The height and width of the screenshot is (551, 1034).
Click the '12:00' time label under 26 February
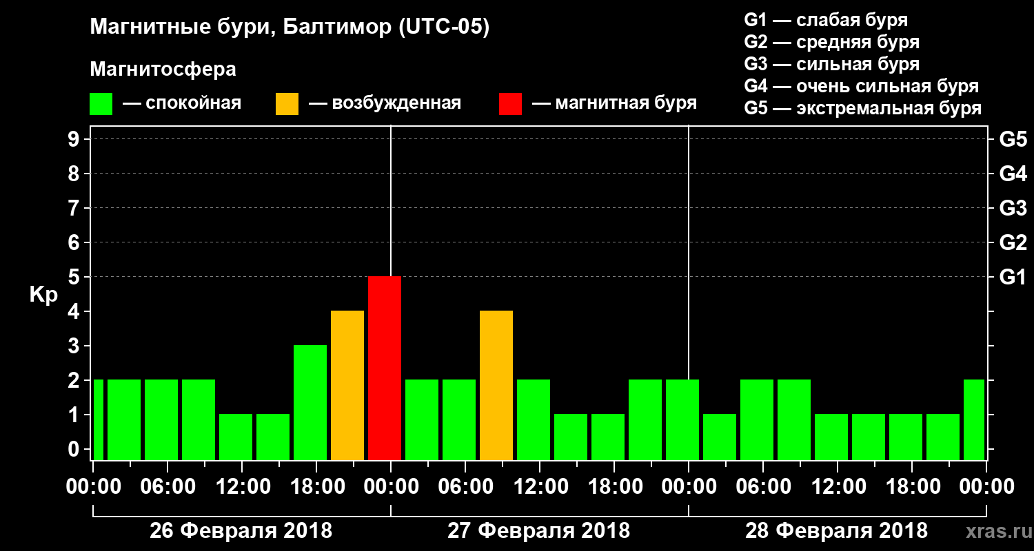pyautogui.click(x=242, y=486)
